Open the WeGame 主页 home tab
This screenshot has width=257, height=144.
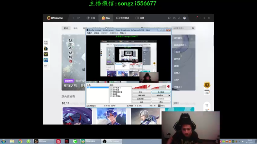click(91, 18)
